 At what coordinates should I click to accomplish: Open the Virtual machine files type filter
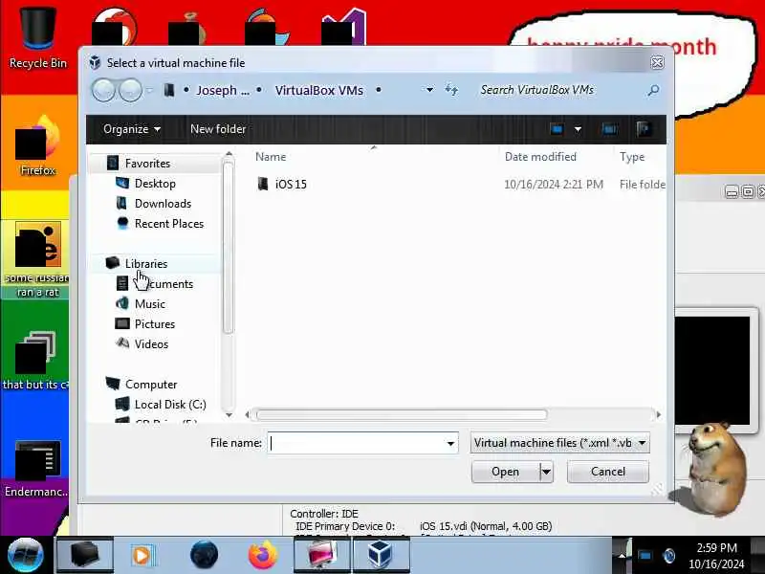[x=559, y=443]
